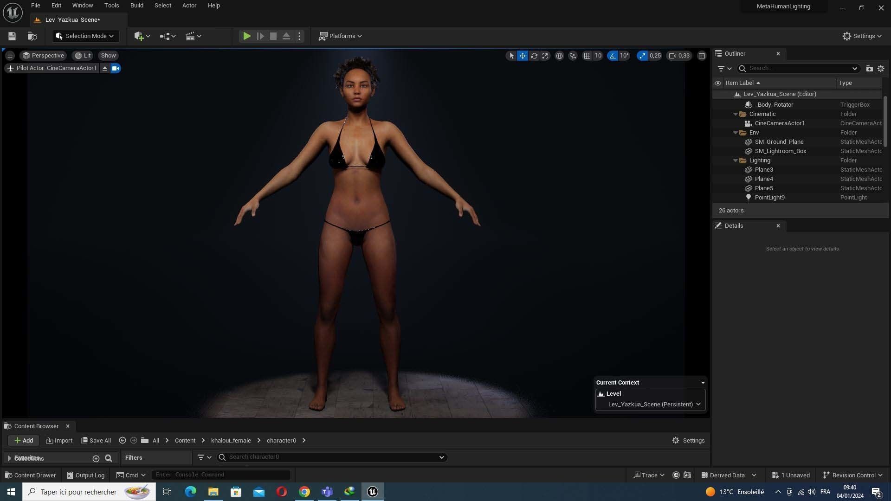Image resolution: width=891 pixels, height=501 pixels.
Task: Open the quick add actor icon menu
Action: 142,36
